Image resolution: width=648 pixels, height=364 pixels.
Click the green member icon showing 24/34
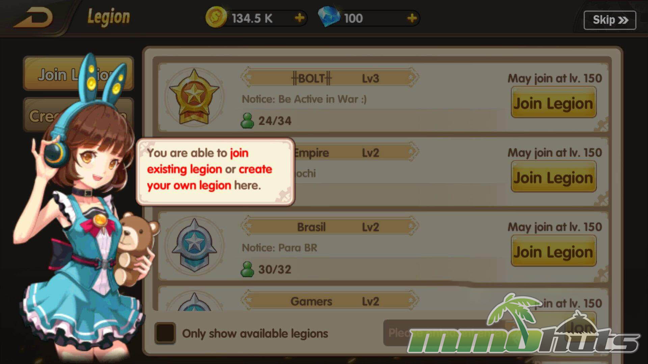coord(247,121)
